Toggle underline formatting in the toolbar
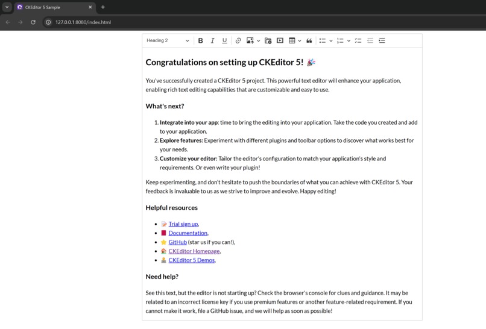Image resolution: width=486 pixels, height=329 pixels. pyautogui.click(x=224, y=40)
